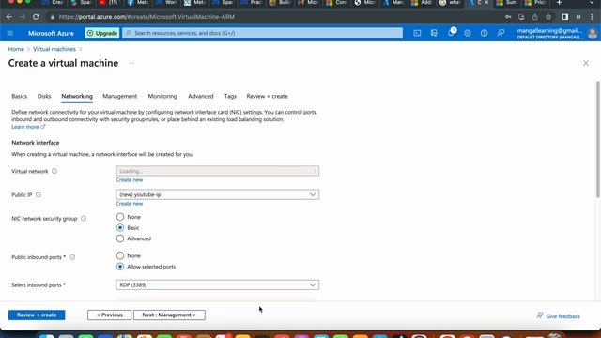Click Create new under Virtual network
Screen dimensions: 601x338
(x=130, y=180)
